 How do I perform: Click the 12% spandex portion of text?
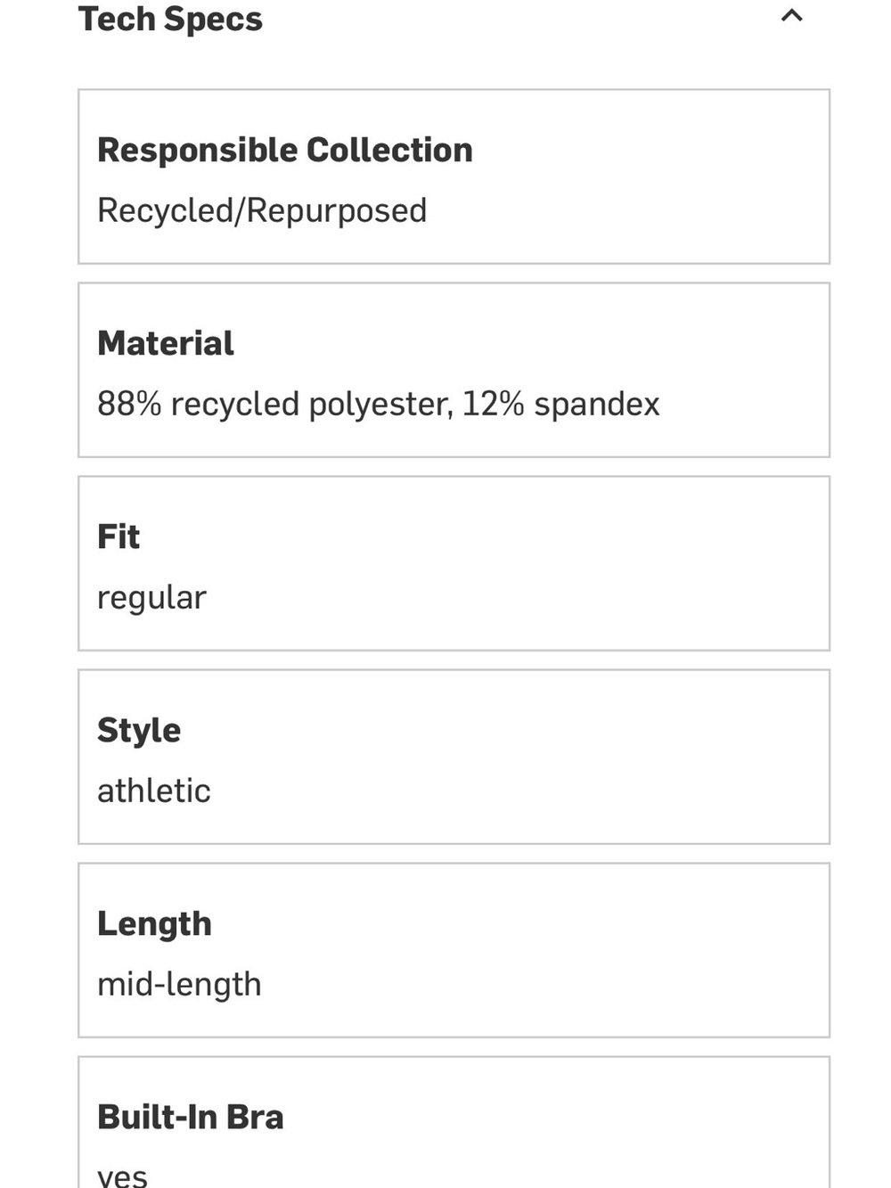point(560,405)
